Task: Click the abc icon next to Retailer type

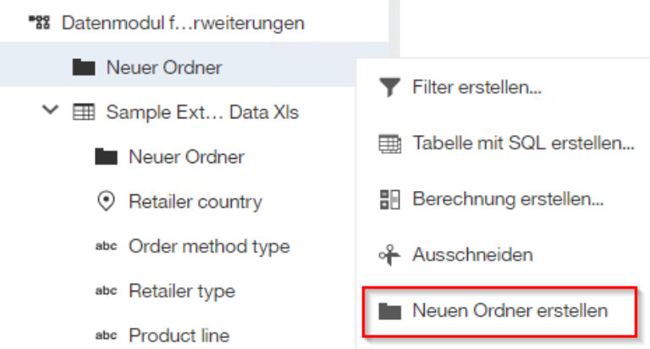Action: pos(106,291)
